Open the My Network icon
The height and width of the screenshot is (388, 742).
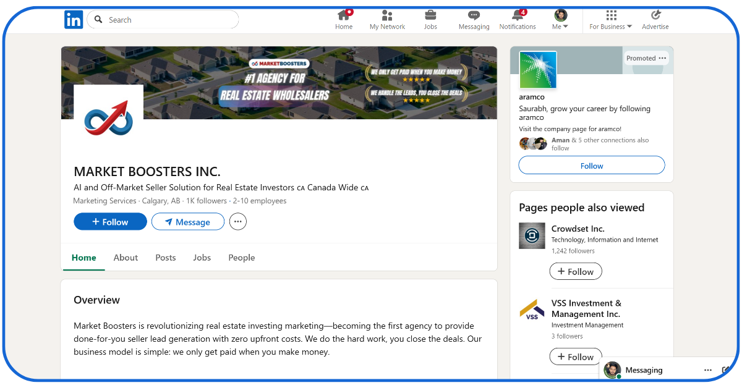[x=387, y=15]
